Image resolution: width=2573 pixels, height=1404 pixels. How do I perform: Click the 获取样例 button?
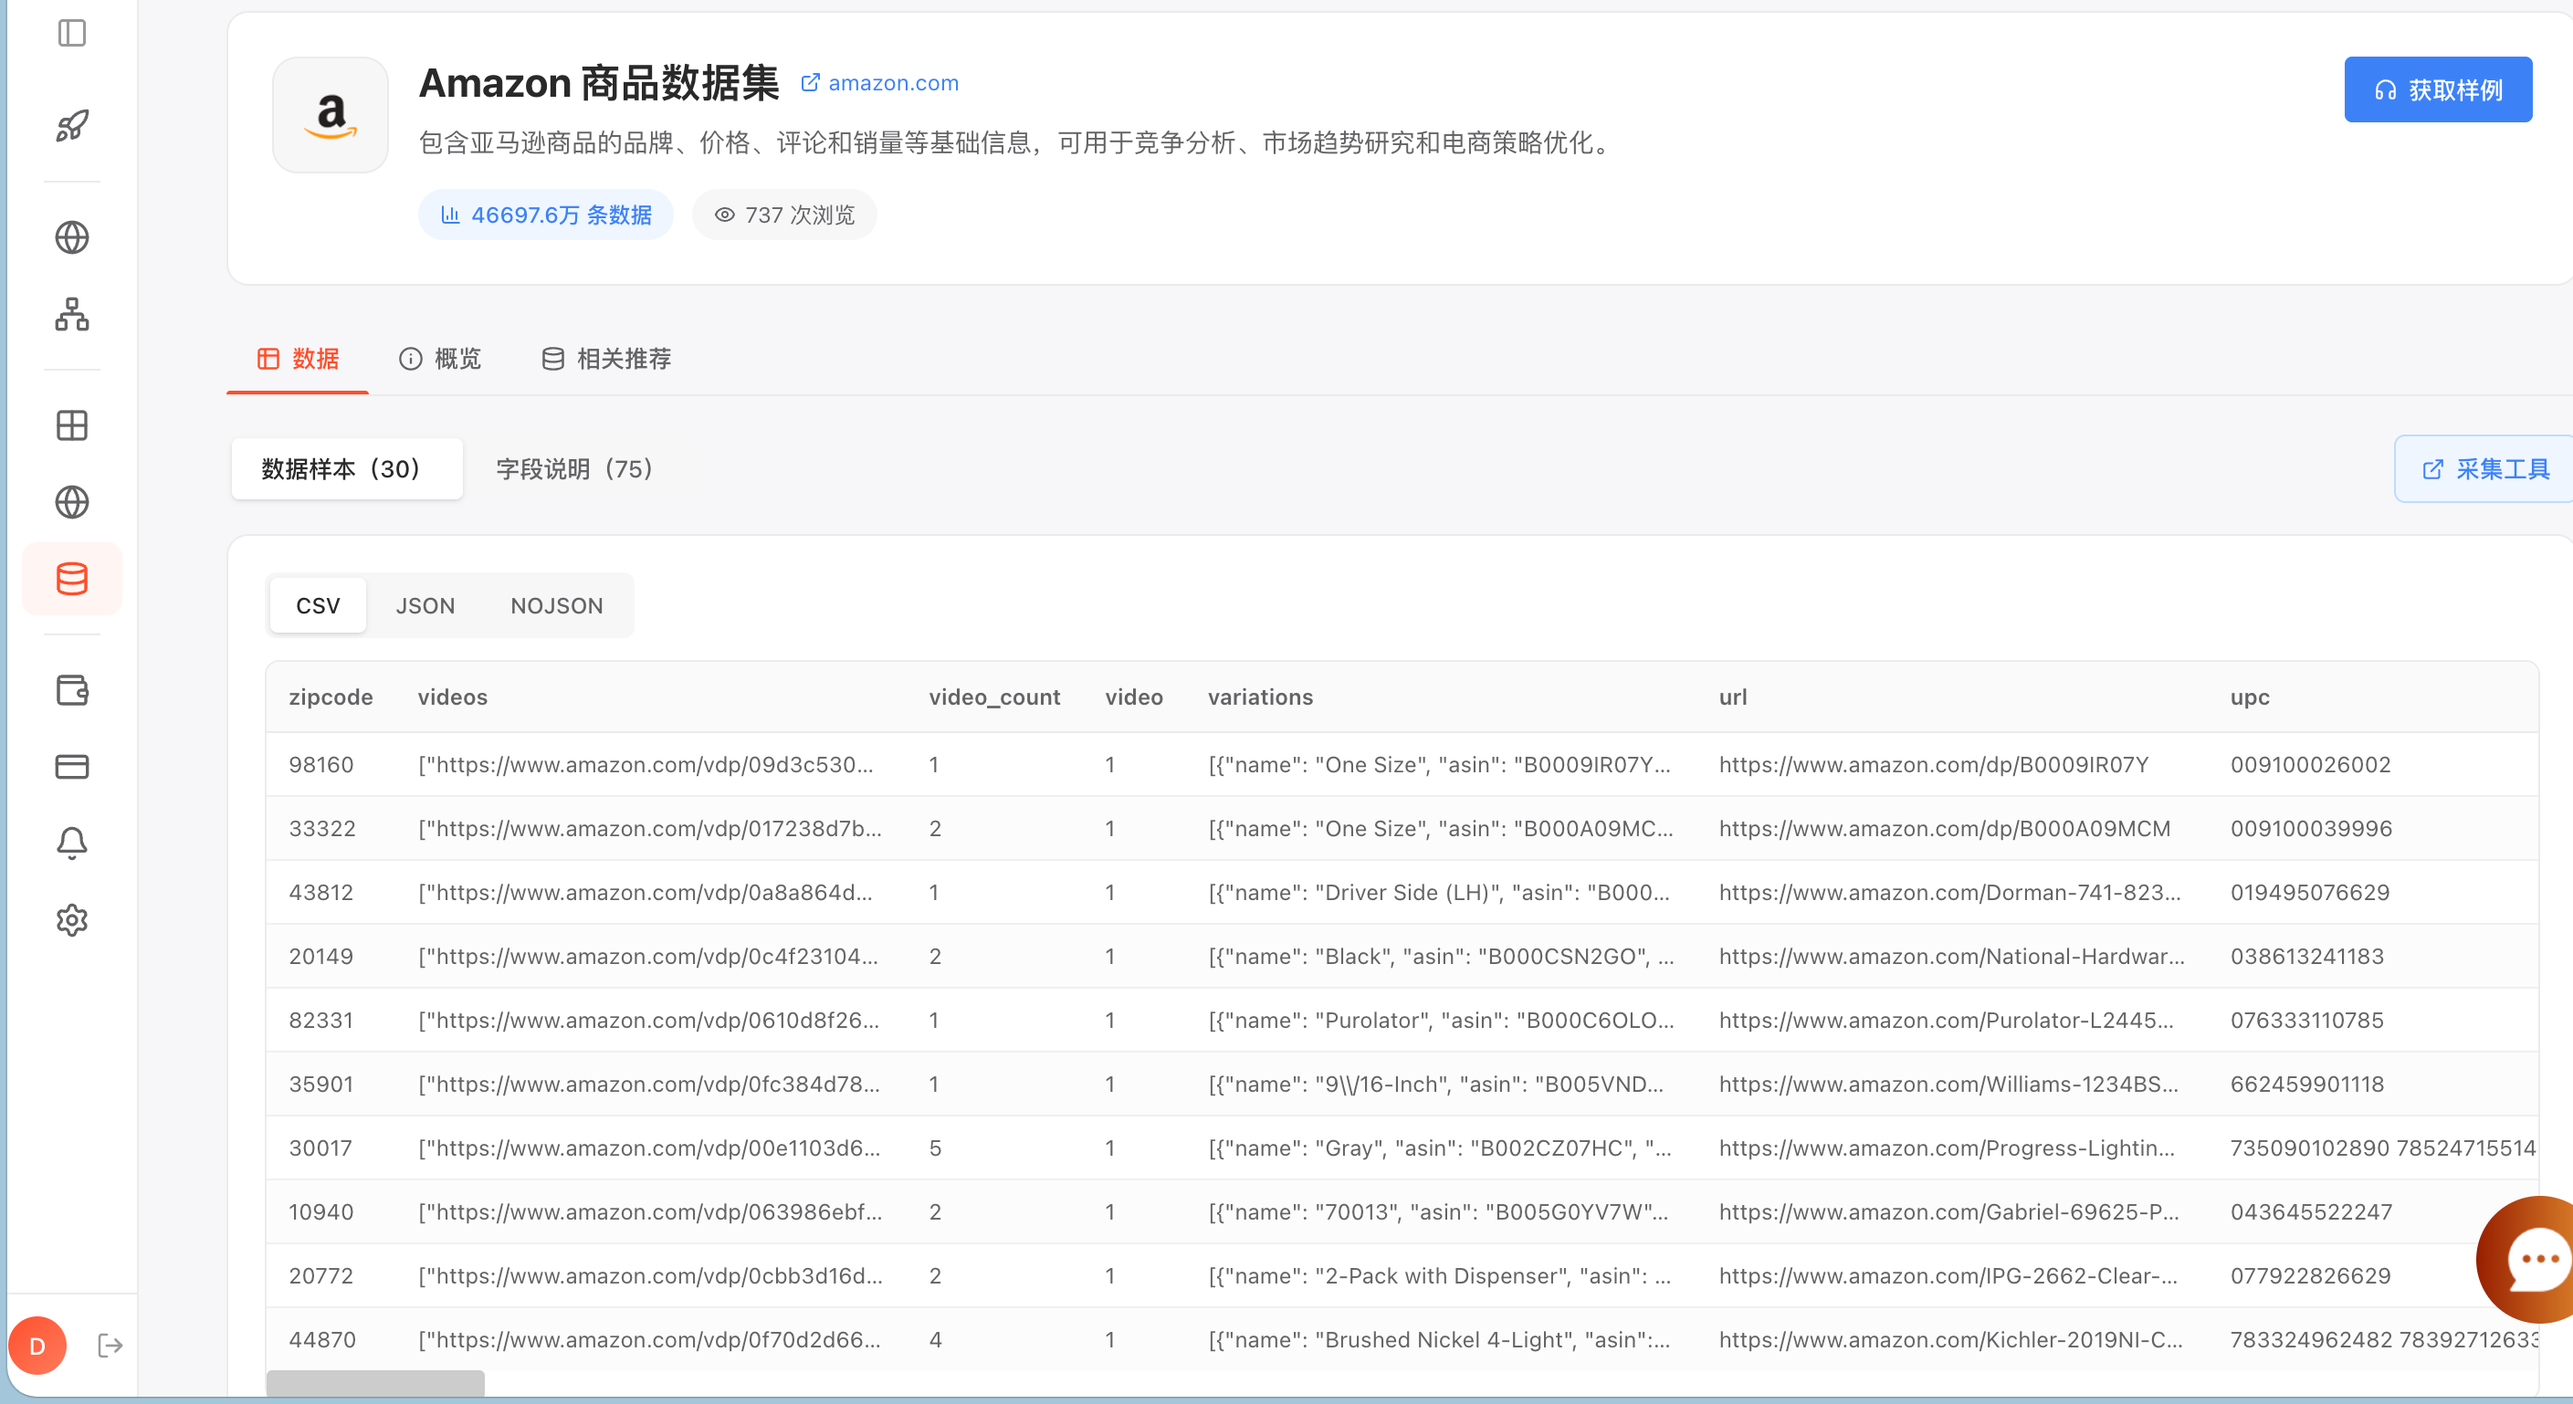(x=2438, y=89)
